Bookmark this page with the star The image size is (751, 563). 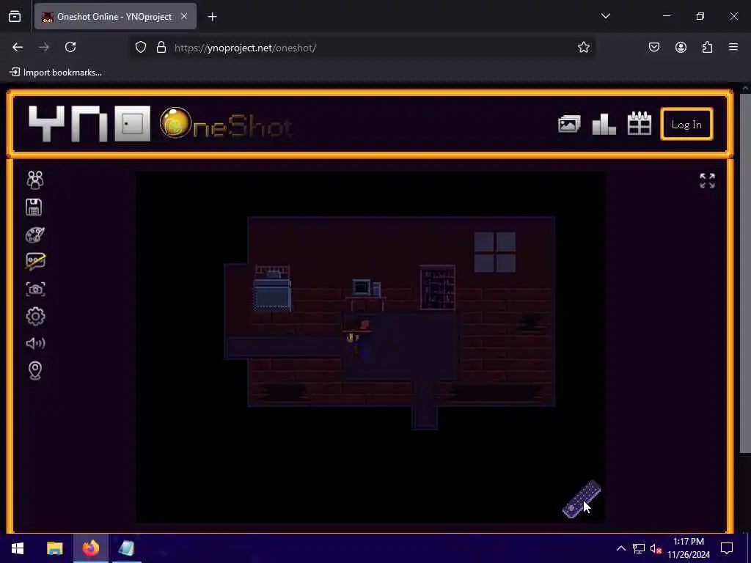pos(583,47)
